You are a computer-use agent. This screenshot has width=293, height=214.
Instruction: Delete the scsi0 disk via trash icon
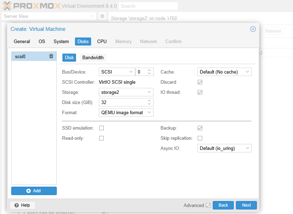pos(51,56)
